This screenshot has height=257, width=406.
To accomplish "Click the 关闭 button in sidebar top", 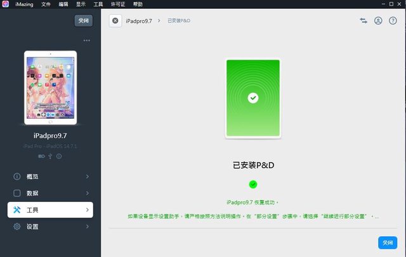I will [x=84, y=21].
